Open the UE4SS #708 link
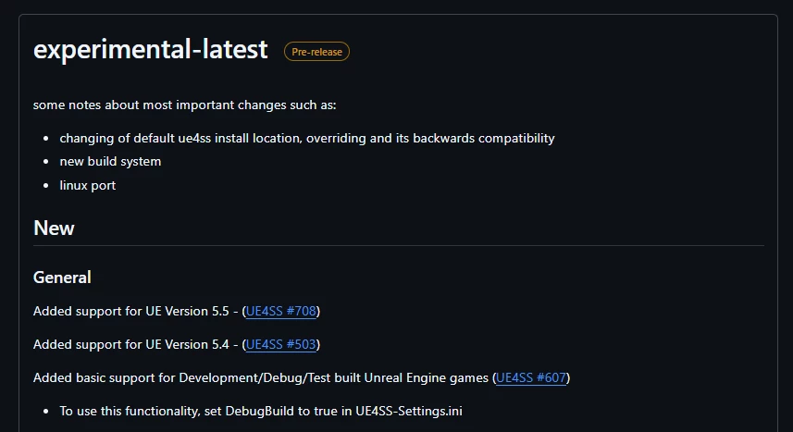Viewport: 793px width, 432px height. (281, 311)
